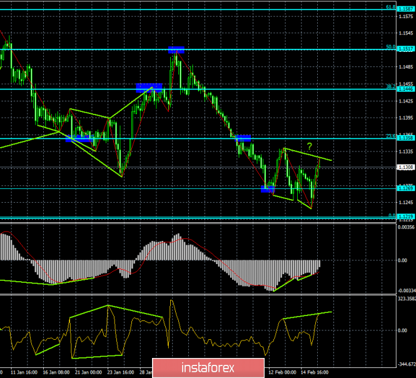Click the current price label 1.1308
This screenshot has width=416, height=378.
(x=406, y=168)
